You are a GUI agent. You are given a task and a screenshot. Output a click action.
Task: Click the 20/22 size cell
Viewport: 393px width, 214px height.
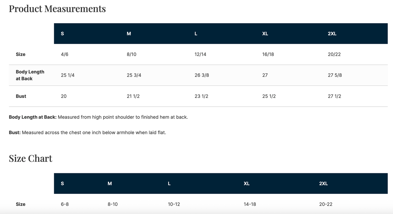coord(334,54)
